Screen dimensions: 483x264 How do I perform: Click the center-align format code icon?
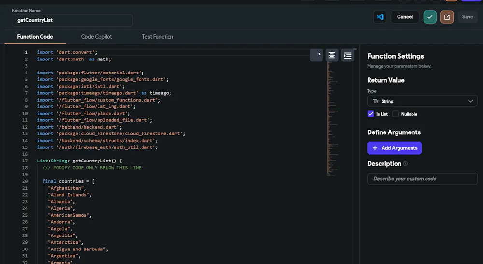332,55
